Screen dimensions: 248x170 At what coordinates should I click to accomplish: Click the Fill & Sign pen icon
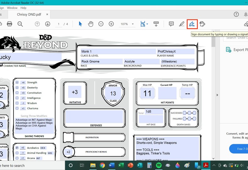[192, 24]
